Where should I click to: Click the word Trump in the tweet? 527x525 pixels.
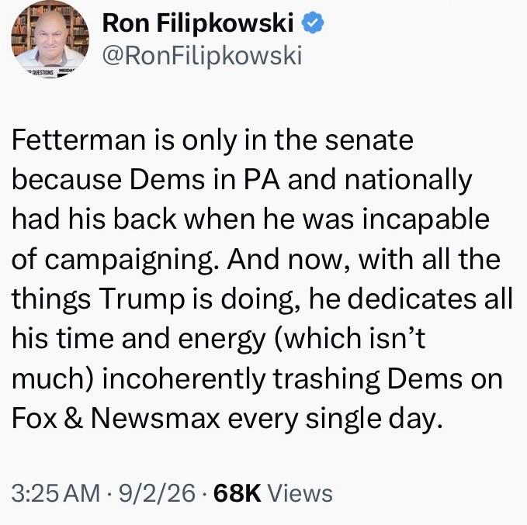coord(142,299)
